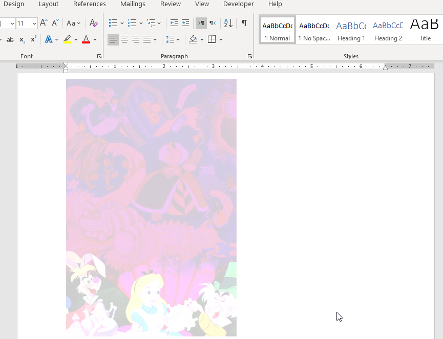Expand the numbering library dropdown arrow

(x=141, y=23)
